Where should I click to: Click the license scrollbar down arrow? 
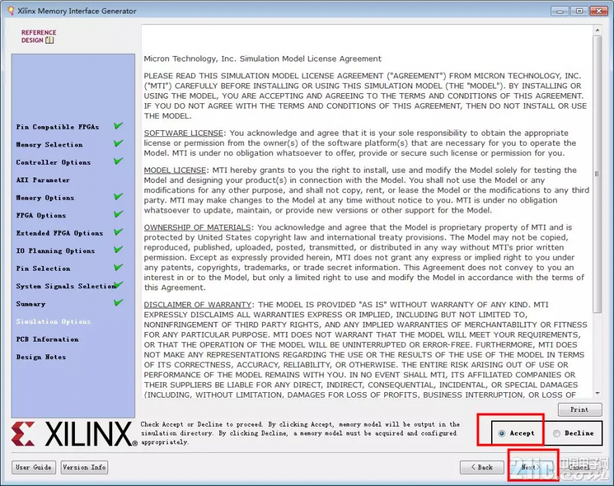[x=597, y=394]
